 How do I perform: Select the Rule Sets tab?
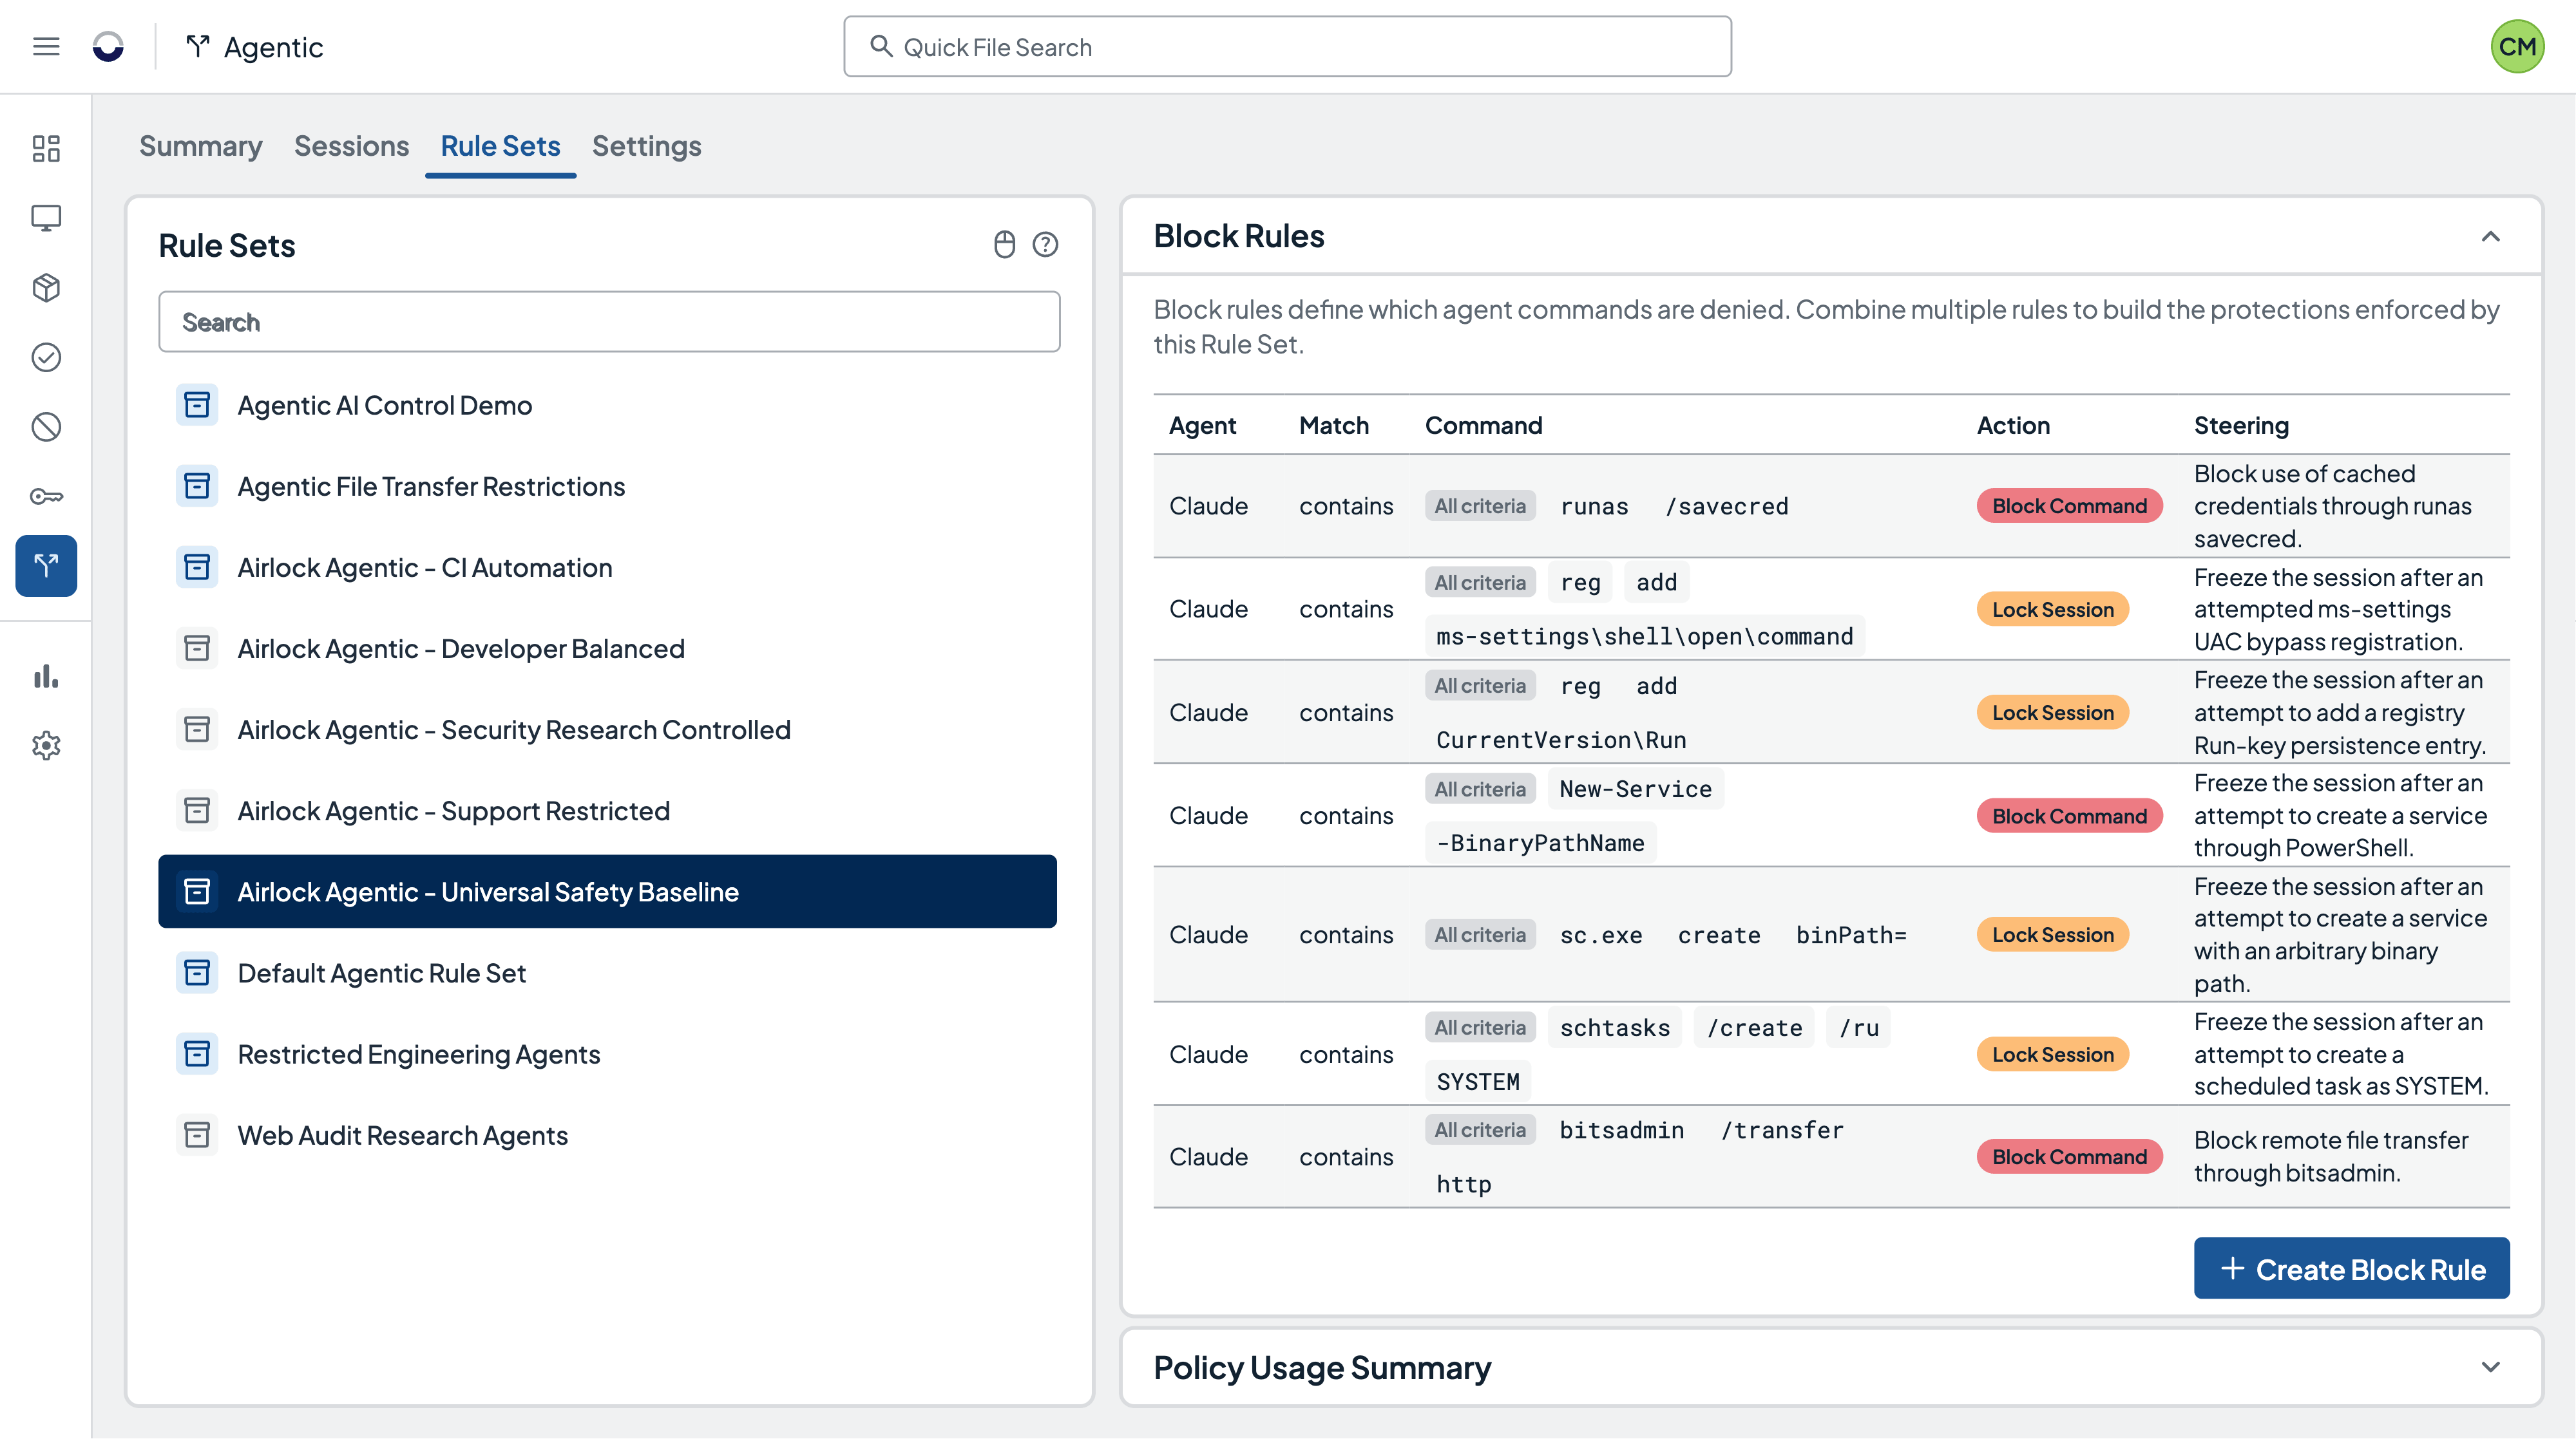(x=500, y=146)
